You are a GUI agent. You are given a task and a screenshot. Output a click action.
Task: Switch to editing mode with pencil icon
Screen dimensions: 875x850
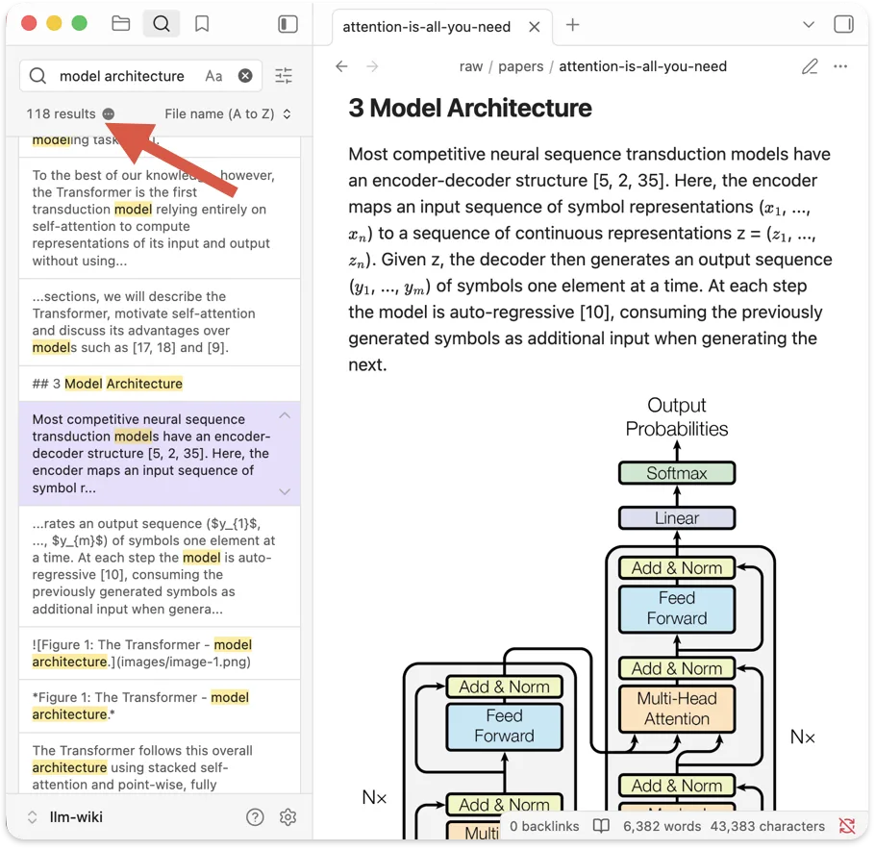810,66
